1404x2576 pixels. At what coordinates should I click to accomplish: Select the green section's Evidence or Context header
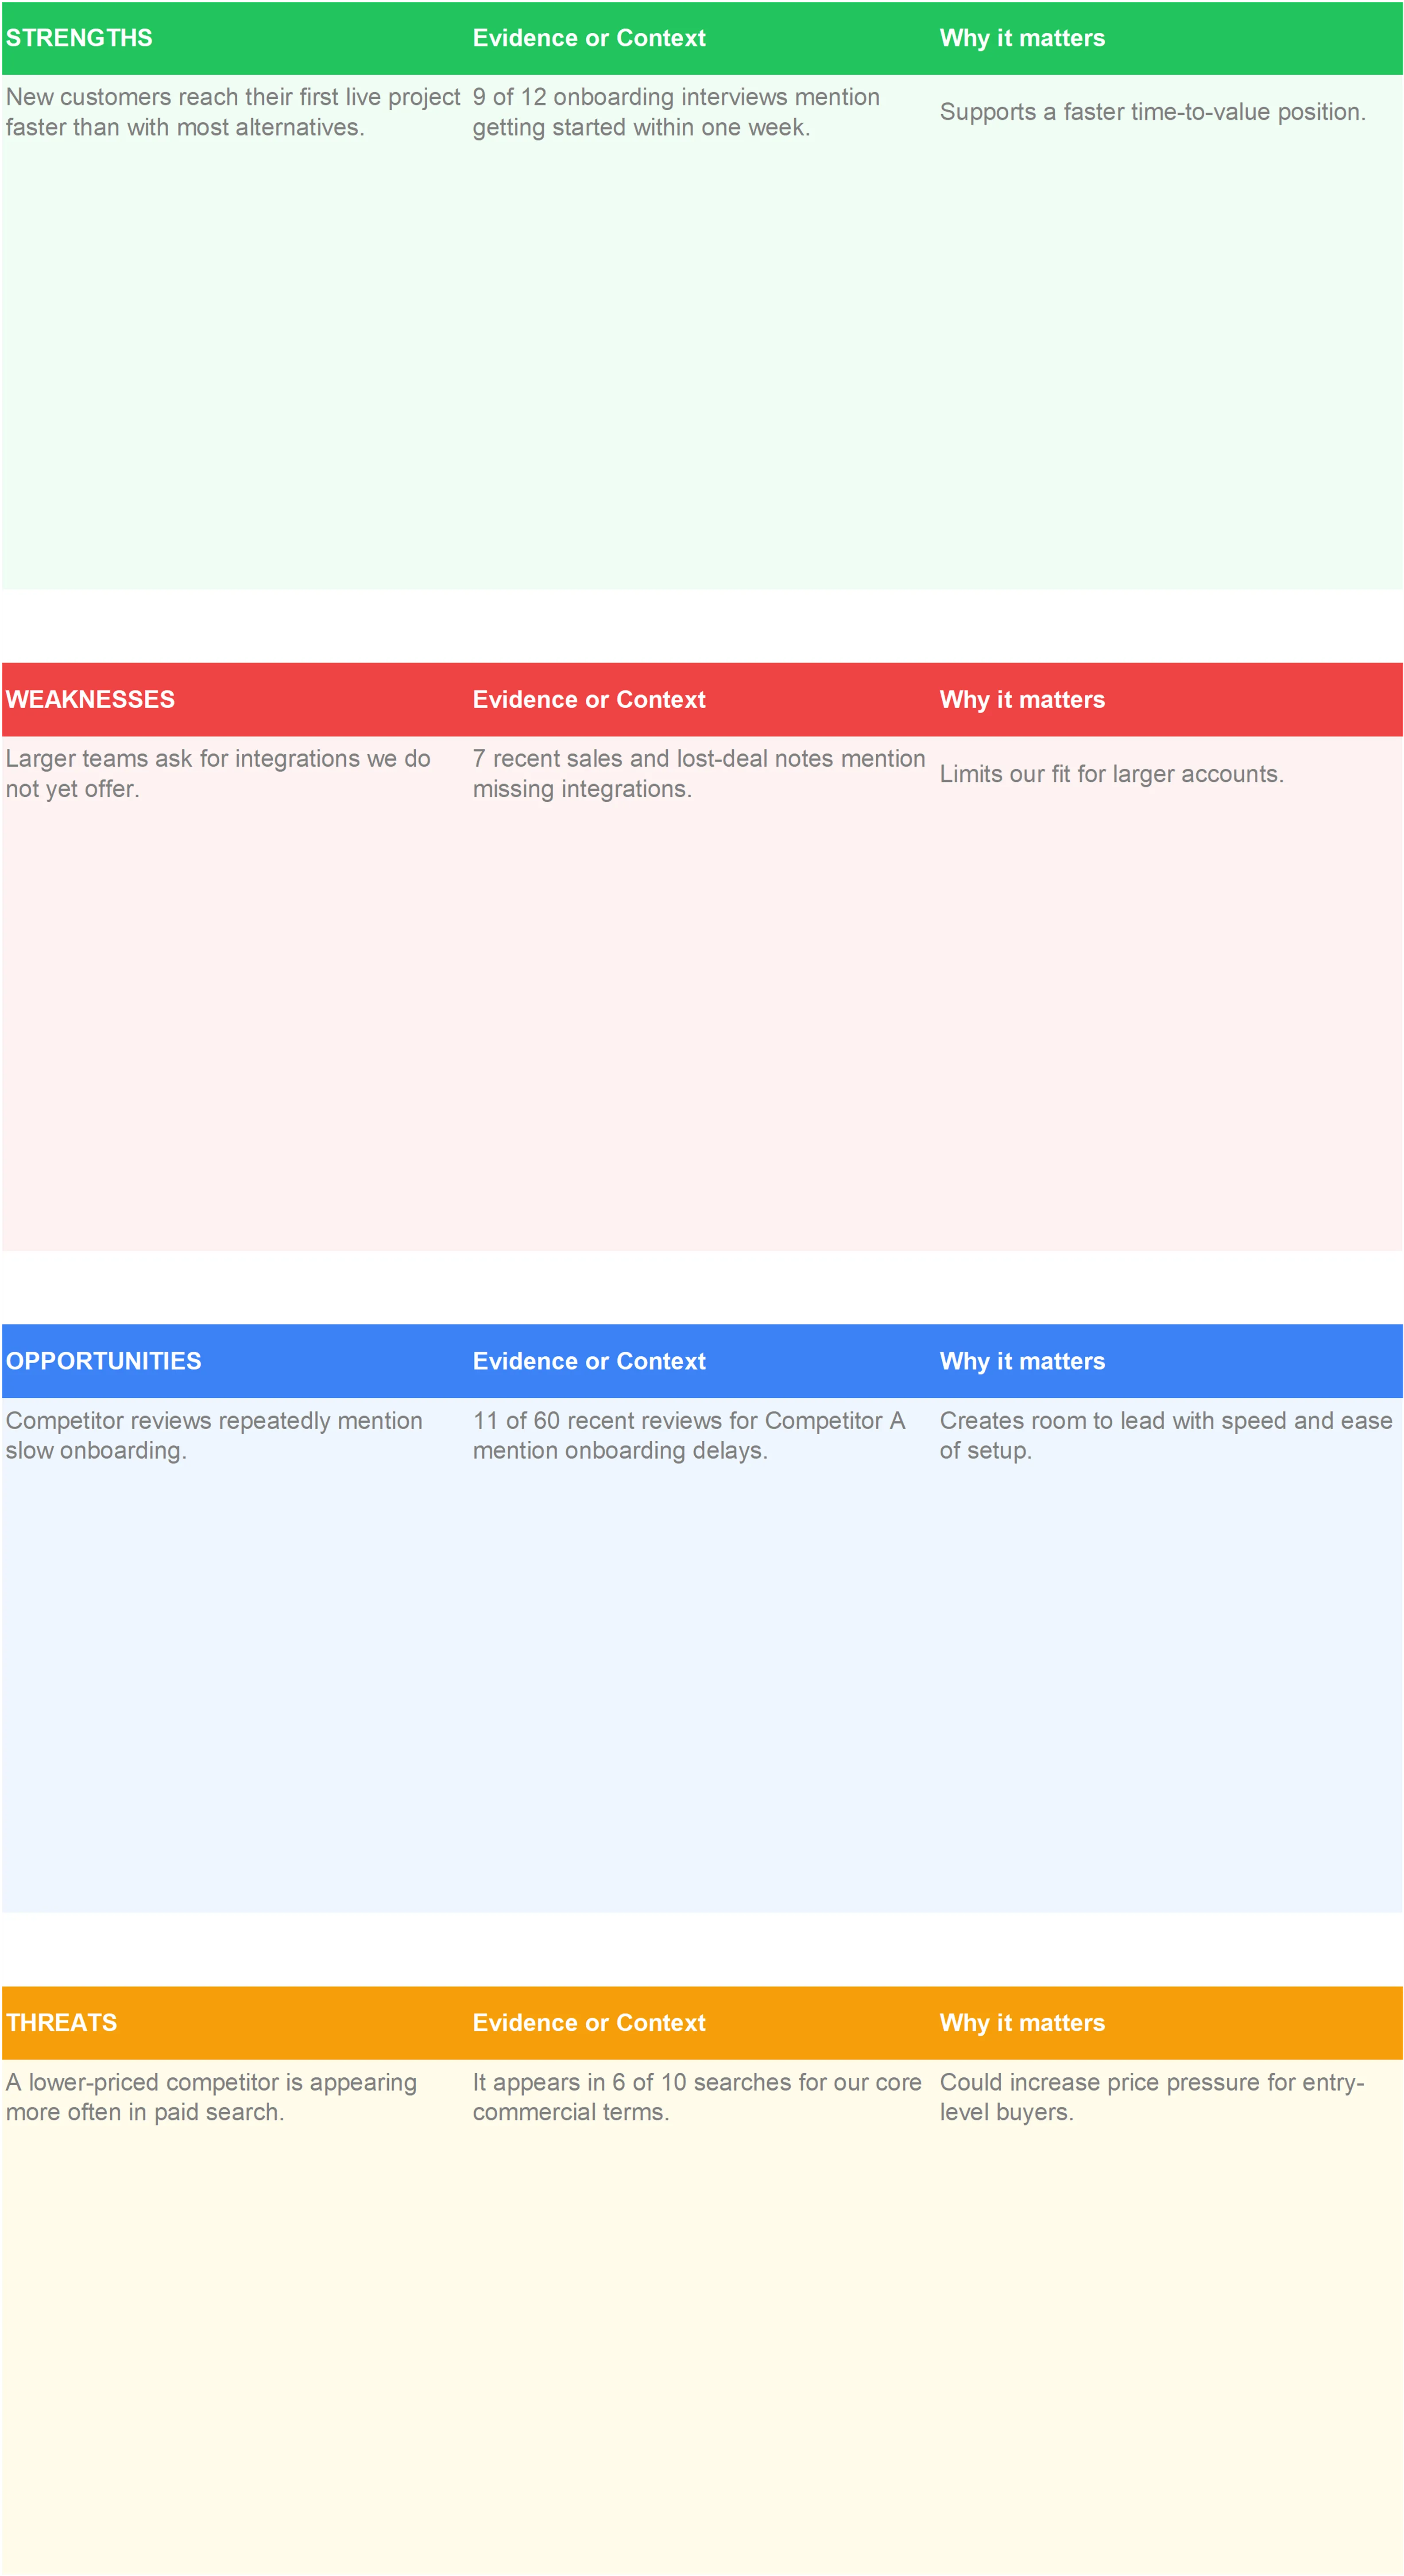[702, 38]
